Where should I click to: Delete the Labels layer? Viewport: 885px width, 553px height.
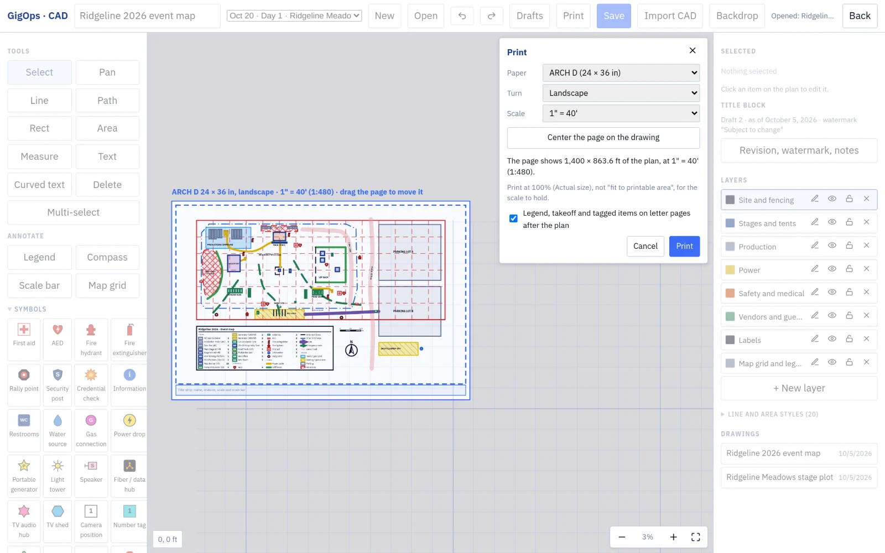point(866,339)
